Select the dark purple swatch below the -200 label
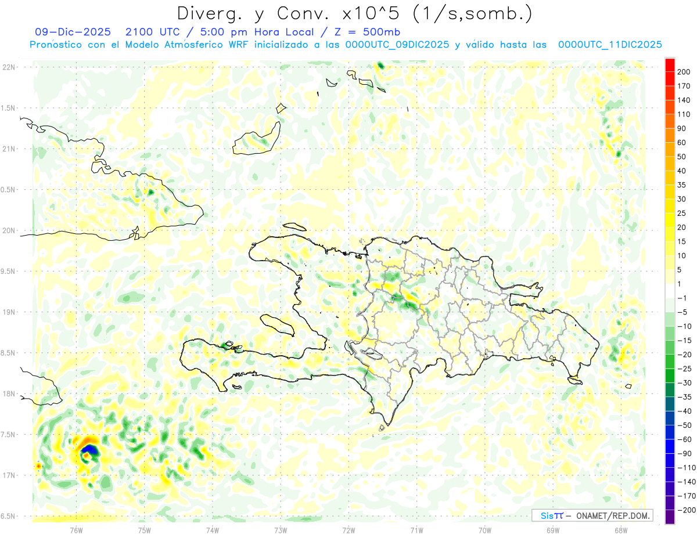 pyautogui.click(x=670, y=517)
